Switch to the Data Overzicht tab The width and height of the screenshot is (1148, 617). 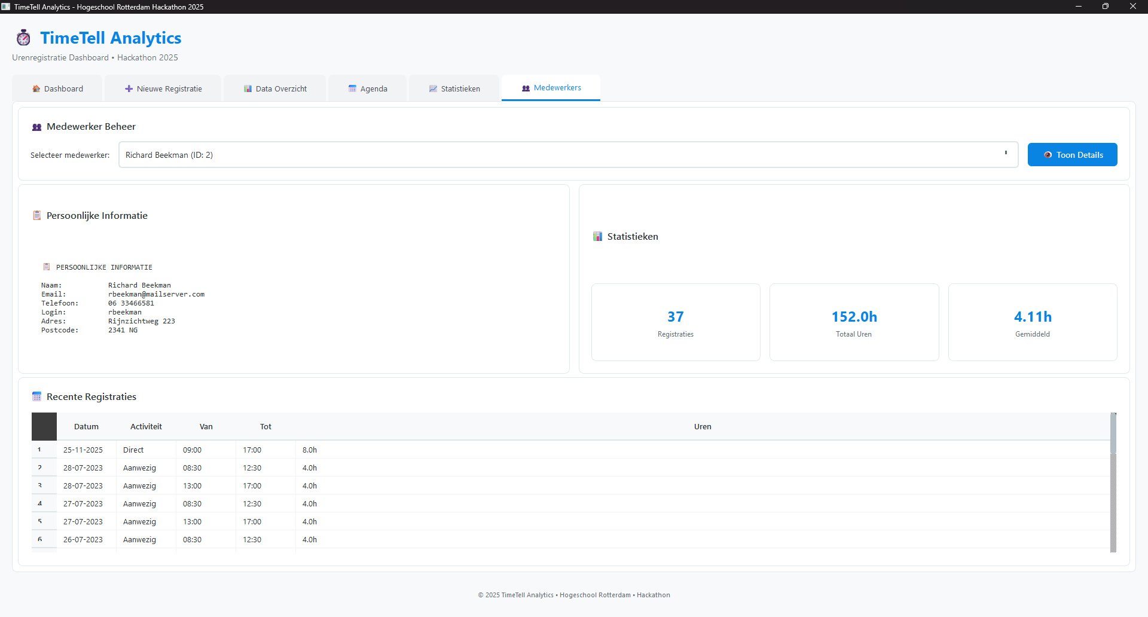point(275,88)
